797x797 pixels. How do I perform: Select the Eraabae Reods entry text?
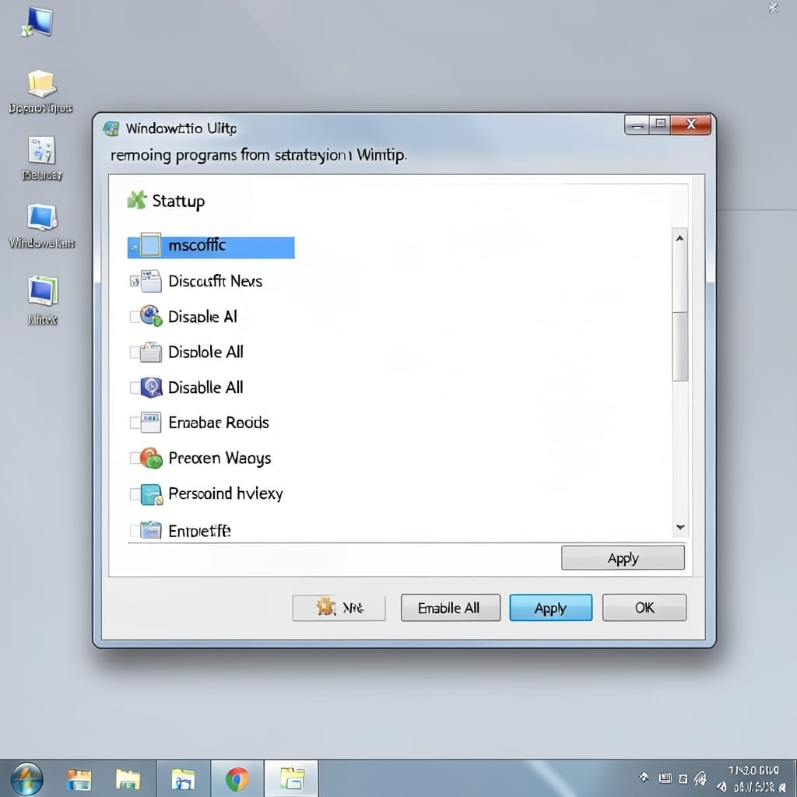[x=219, y=423]
